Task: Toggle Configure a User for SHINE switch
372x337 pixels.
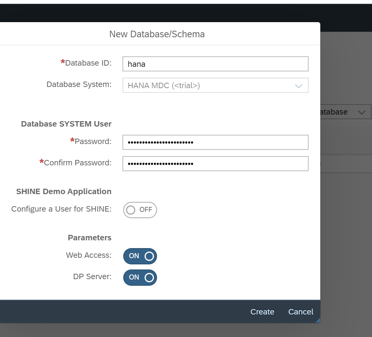Action: click(140, 210)
